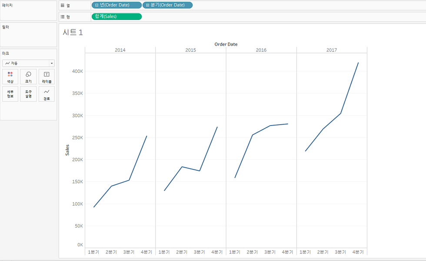This screenshot has width=426, height=261.
Task: Open the 레이블 (Label) marks card
Action: (47, 77)
